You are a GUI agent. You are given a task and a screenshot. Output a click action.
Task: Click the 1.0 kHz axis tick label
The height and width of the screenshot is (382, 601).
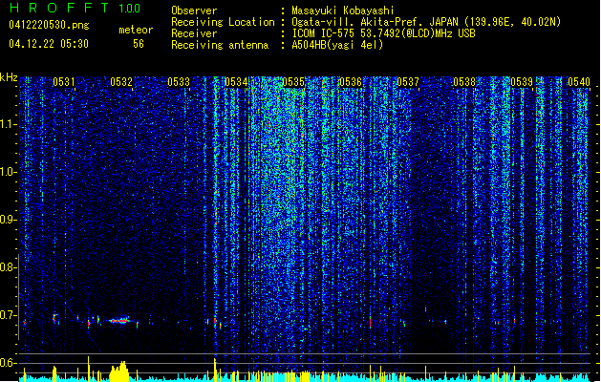[x=7, y=173]
